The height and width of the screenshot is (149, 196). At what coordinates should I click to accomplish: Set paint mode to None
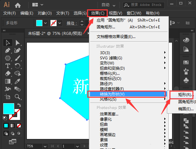(x=19, y=125)
